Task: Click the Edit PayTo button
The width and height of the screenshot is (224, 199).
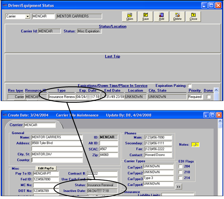Action: click(x=46, y=168)
